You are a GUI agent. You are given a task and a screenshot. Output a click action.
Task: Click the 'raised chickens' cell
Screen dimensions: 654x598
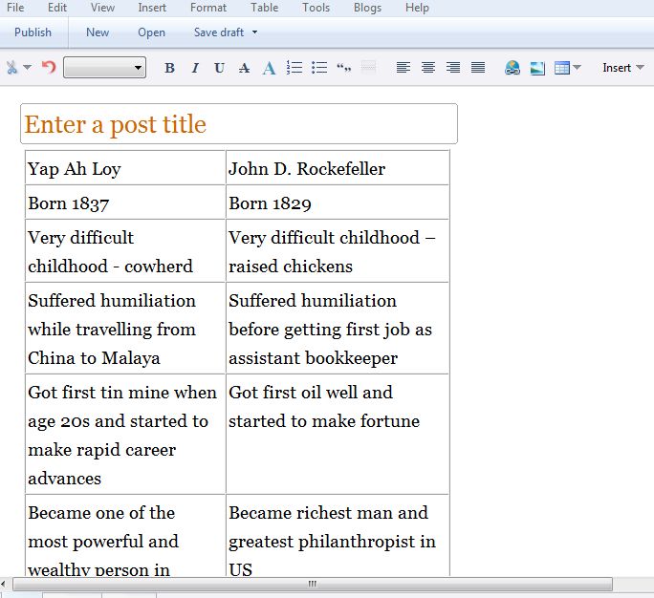338,251
